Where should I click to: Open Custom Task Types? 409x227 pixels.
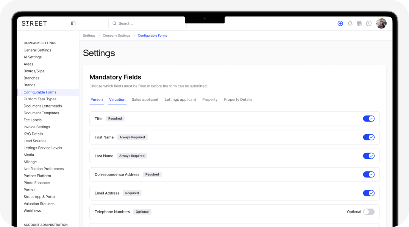point(40,99)
